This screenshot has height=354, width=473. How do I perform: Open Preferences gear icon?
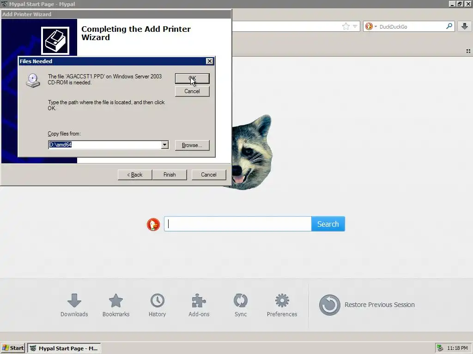click(x=282, y=301)
